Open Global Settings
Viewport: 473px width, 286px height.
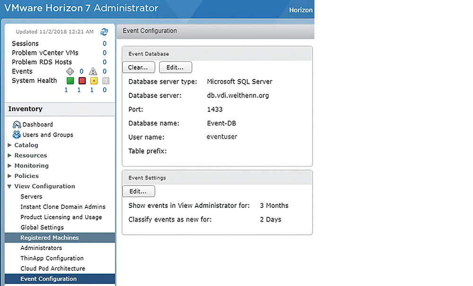pyautogui.click(x=42, y=227)
